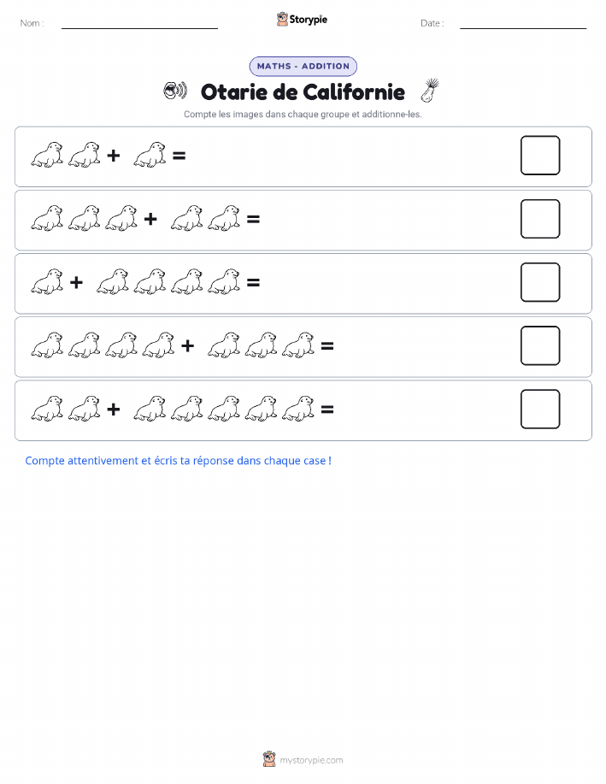Click the Otarie de Californie title
The image size is (606, 784).
click(x=303, y=92)
